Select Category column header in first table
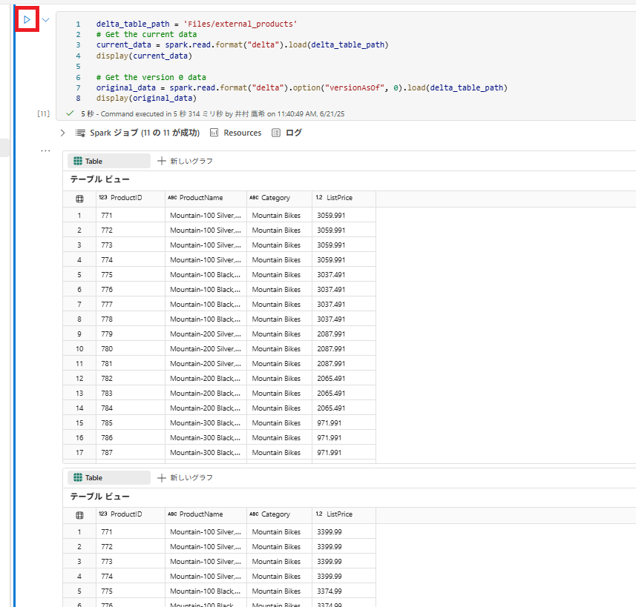 (280, 198)
